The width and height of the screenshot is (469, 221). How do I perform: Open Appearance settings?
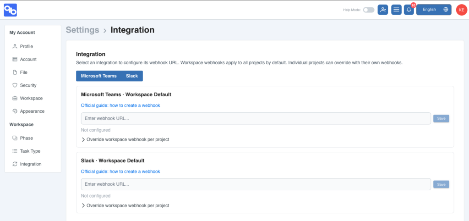33,111
